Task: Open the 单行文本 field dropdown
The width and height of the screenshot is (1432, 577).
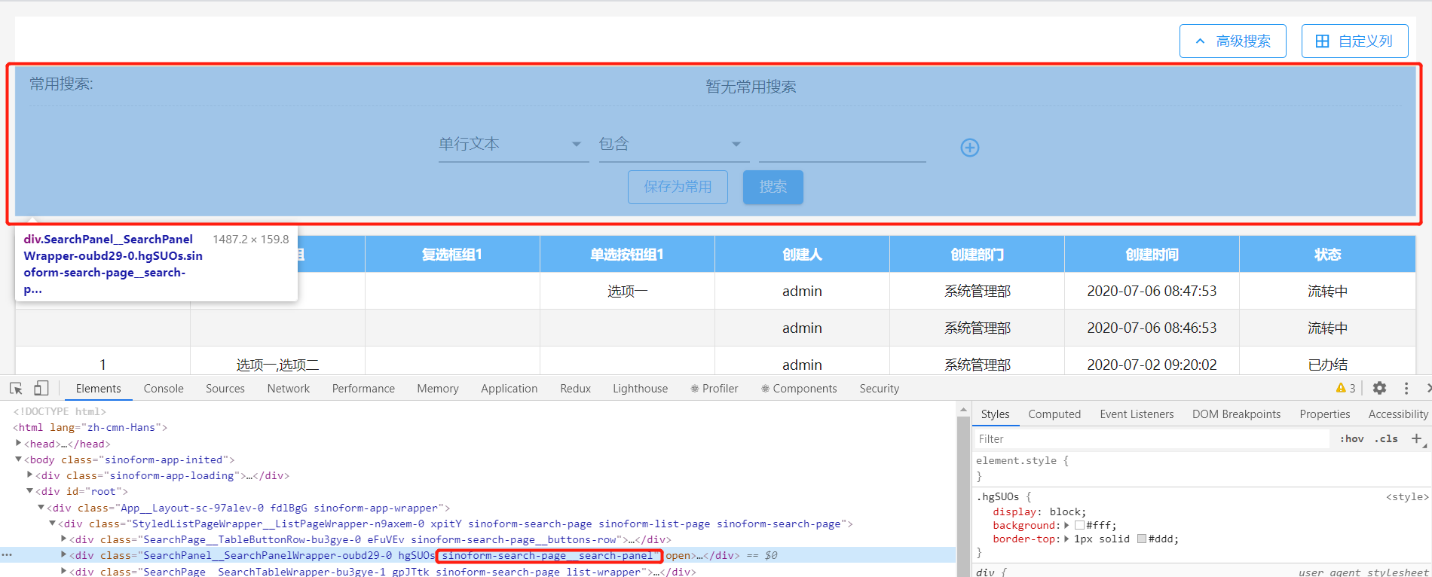Action: (513, 145)
